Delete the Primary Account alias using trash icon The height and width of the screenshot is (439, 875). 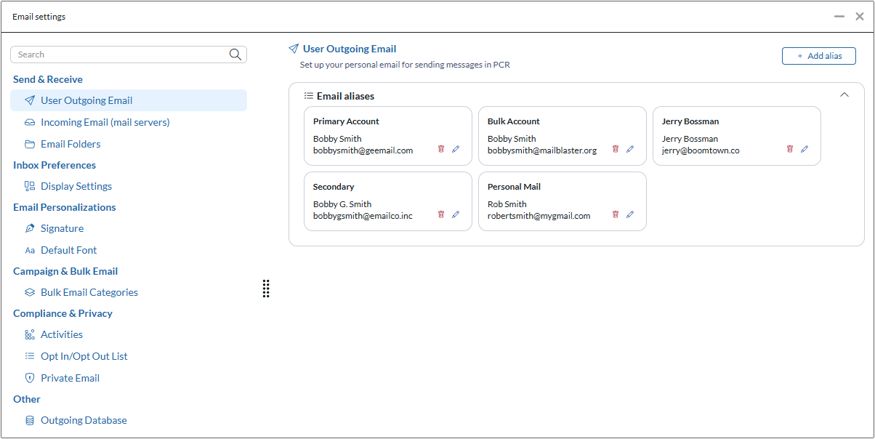[441, 148]
